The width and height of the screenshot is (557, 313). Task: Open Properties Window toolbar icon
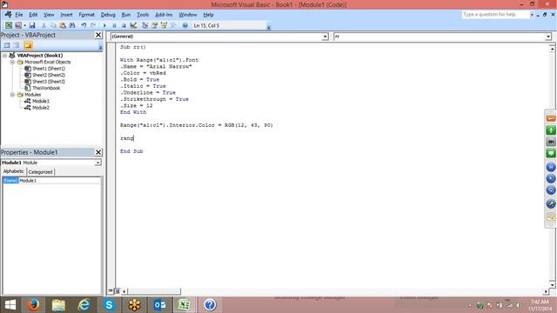point(154,25)
